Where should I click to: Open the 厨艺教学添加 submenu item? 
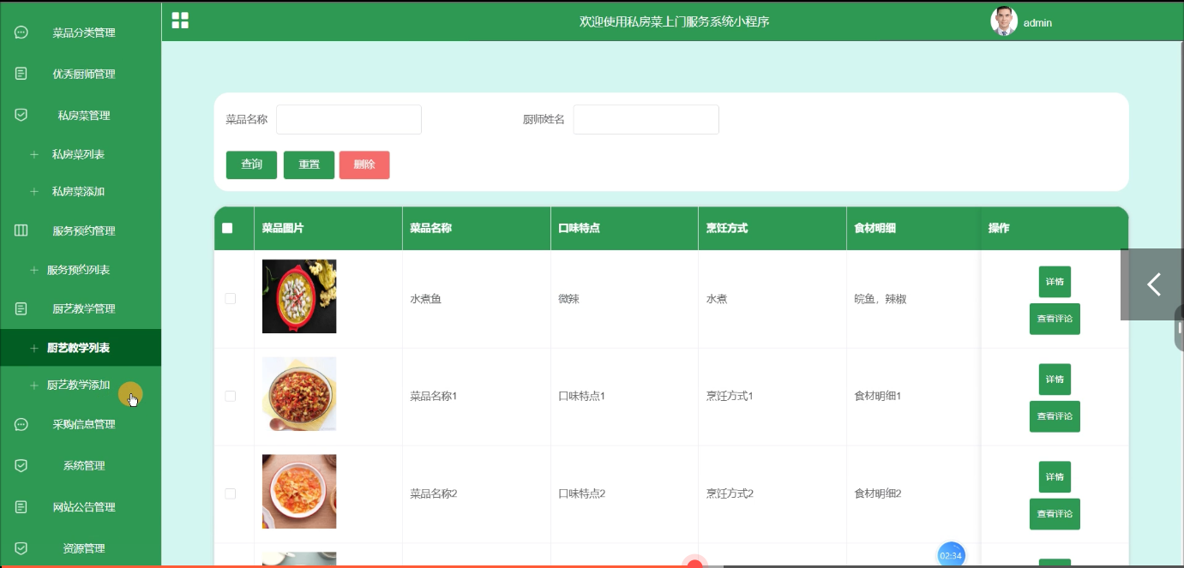tap(81, 386)
